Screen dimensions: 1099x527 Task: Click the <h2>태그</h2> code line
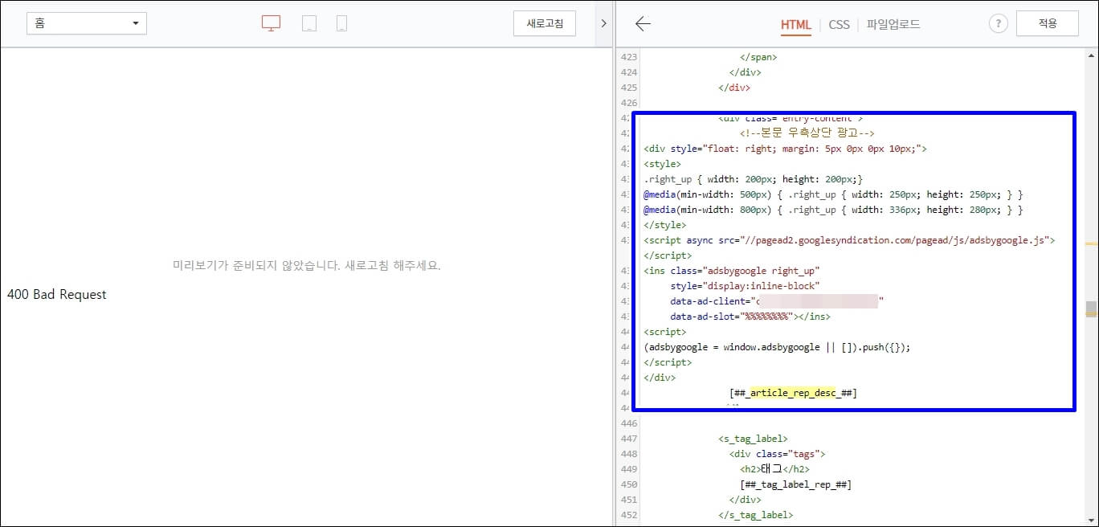click(774, 469)
